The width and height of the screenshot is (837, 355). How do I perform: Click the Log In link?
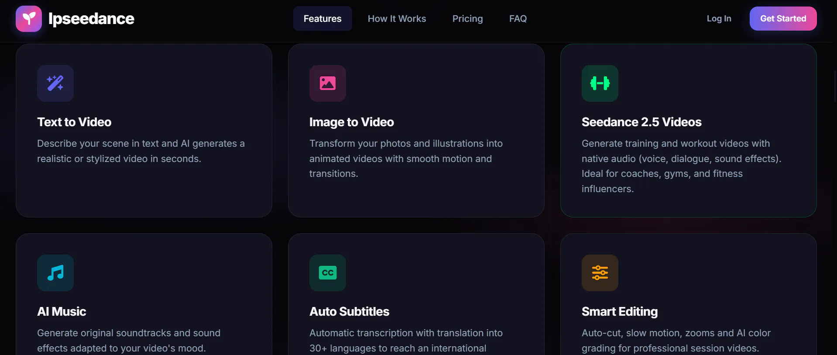tap(719, 19)
